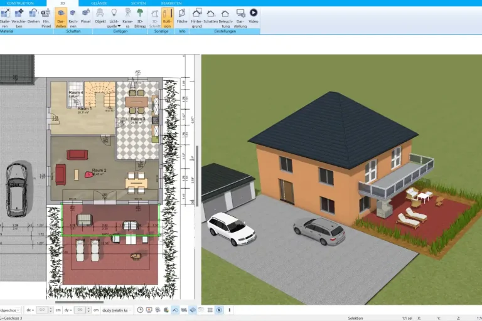The image size is (482, 321).
Task: Click the floor plan vertical scrollbar
Action: 196,176
